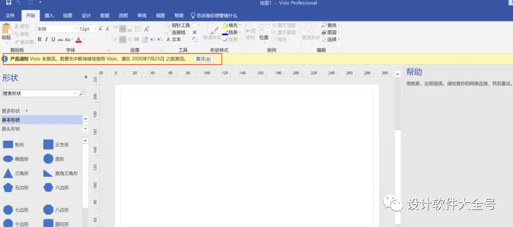
Task: Select the 文本 (Text) tool
Action: (173, 39)
